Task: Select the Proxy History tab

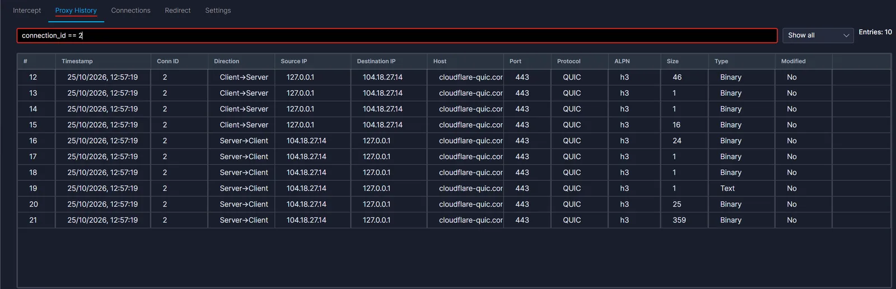Action: click(76, 11)
